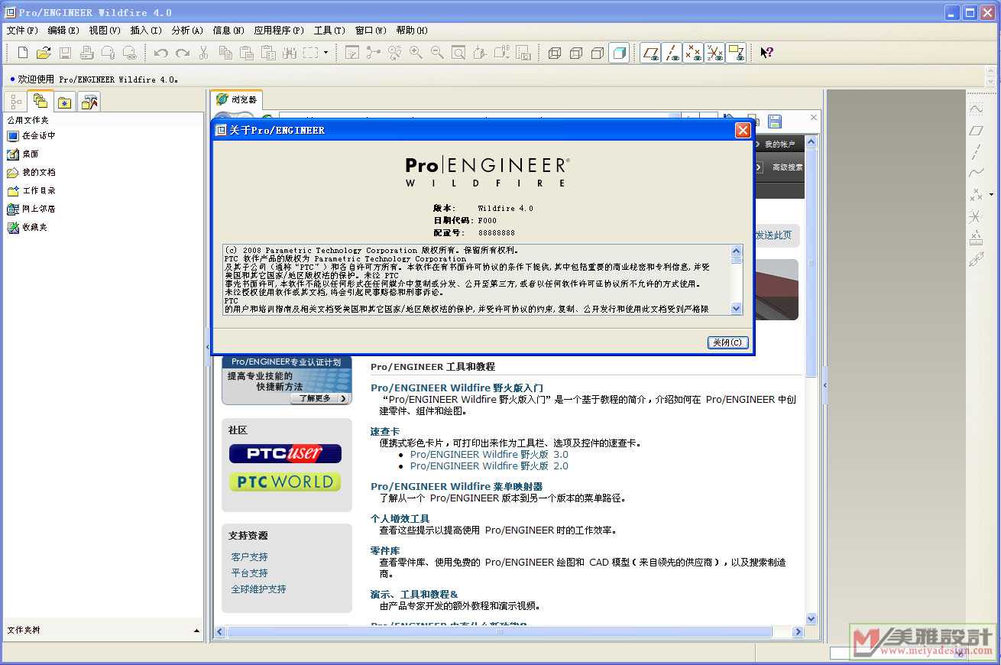Click the Analysis feature tool in right toolbar
The image size is (1001, 665).
click(x=976, y=238)
